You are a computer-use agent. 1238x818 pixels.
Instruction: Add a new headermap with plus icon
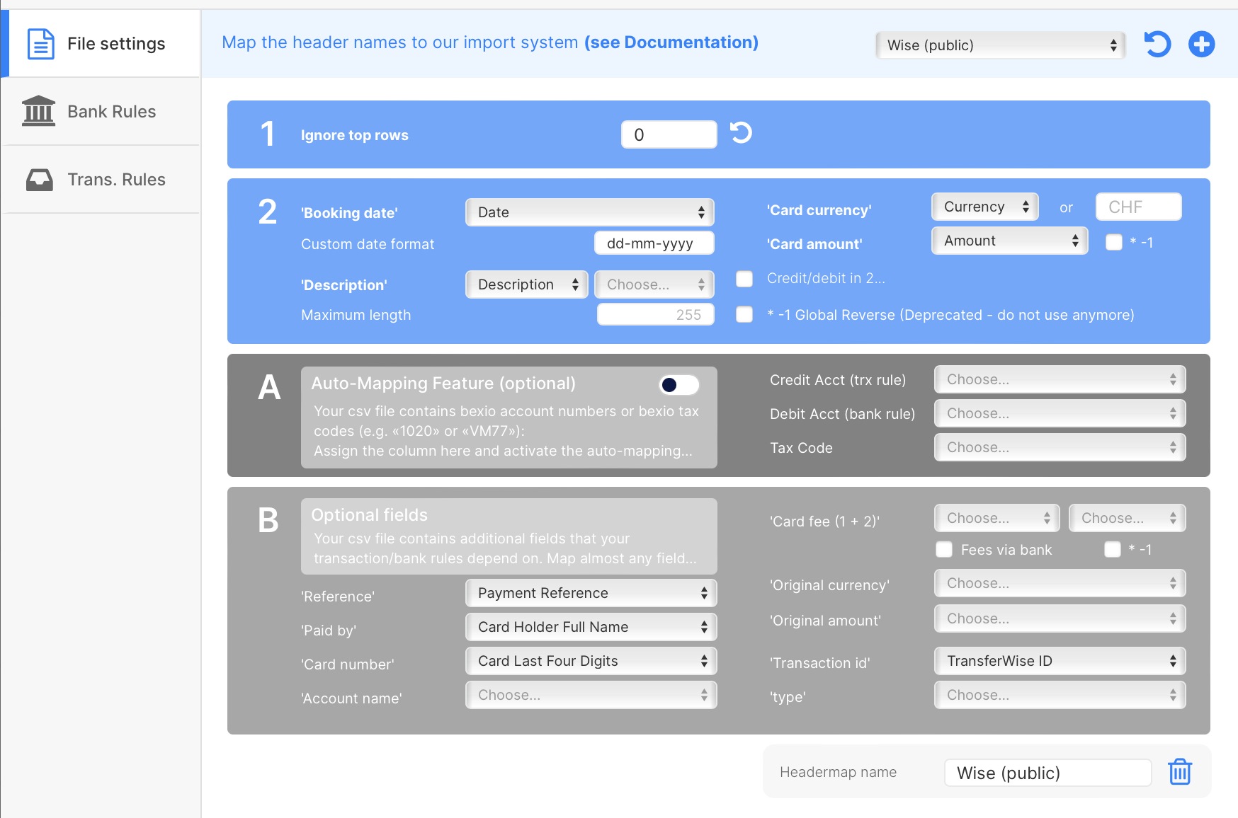(1201, 45)
